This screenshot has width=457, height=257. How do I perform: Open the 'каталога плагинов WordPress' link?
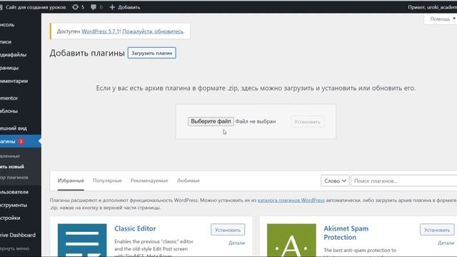coord(291,200)
